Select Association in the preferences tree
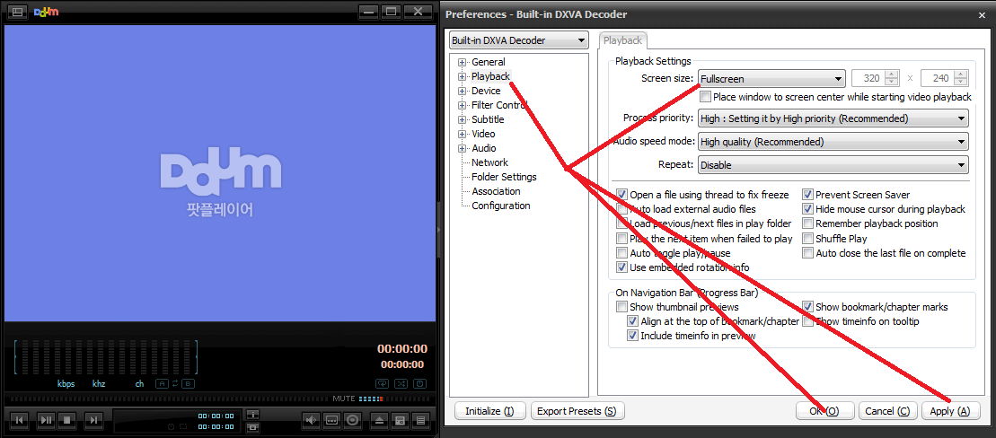 coord(496,191)
